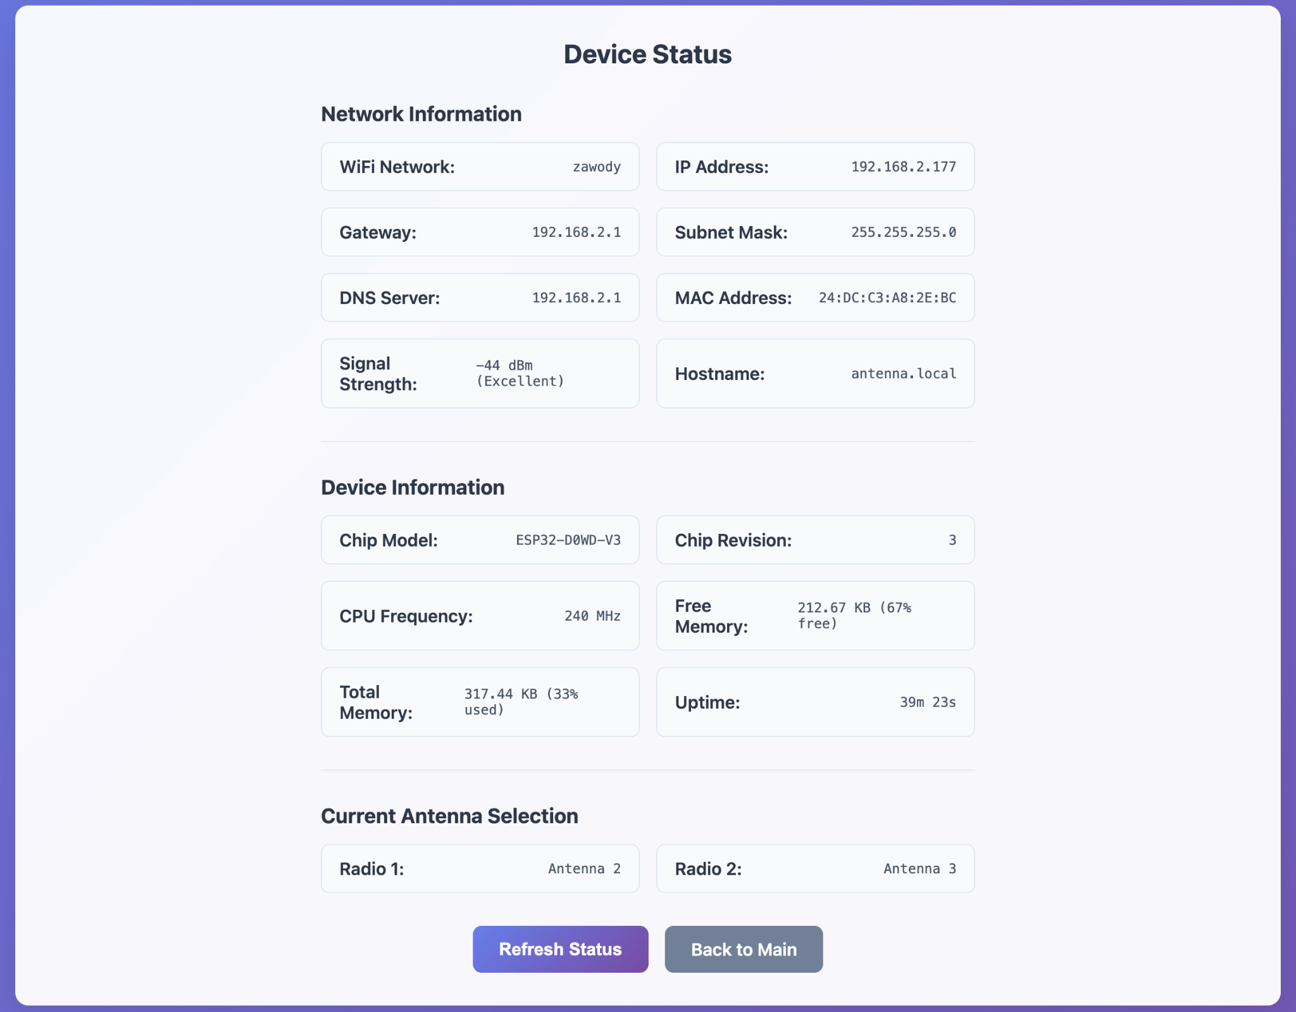Click the Free Memory reading
1296x1012 pixels.
(854, 616)
